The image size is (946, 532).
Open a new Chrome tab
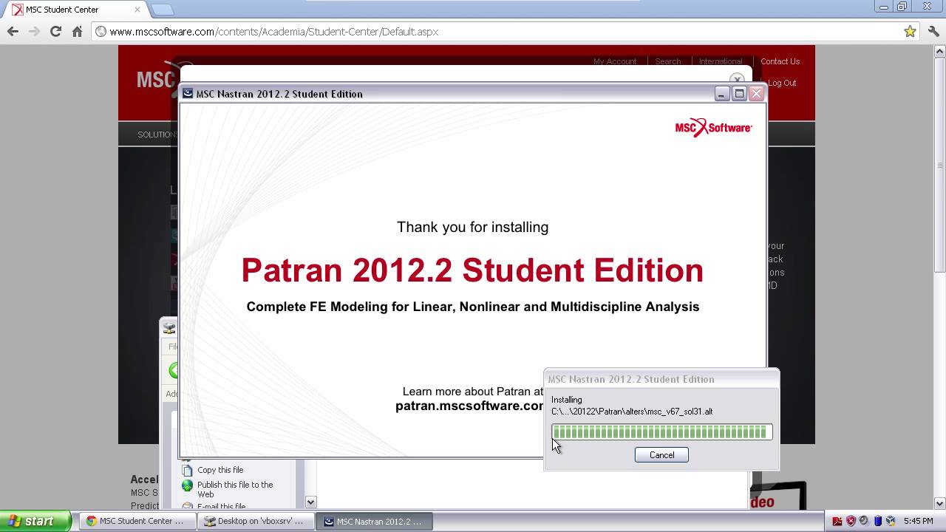[x=162, y=10]
